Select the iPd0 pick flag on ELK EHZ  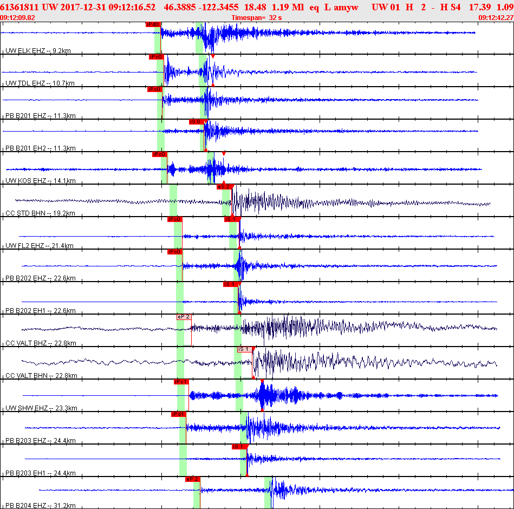(x=153, y=24)
